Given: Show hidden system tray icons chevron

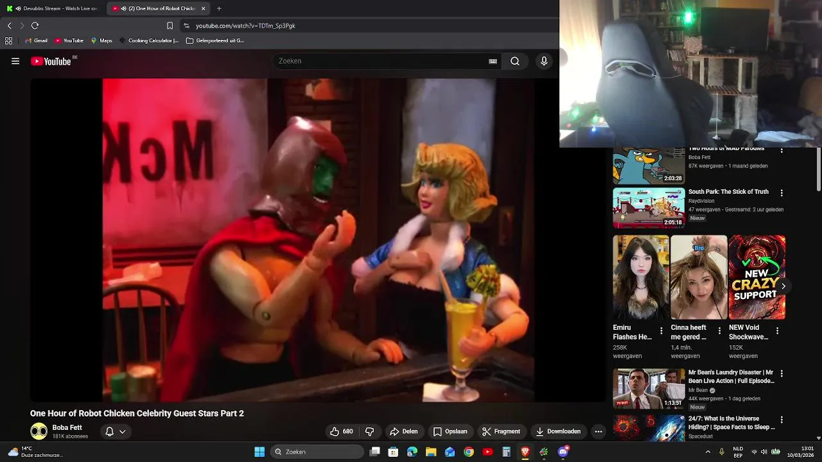Looking at the screenshot, I should point(708,452).
